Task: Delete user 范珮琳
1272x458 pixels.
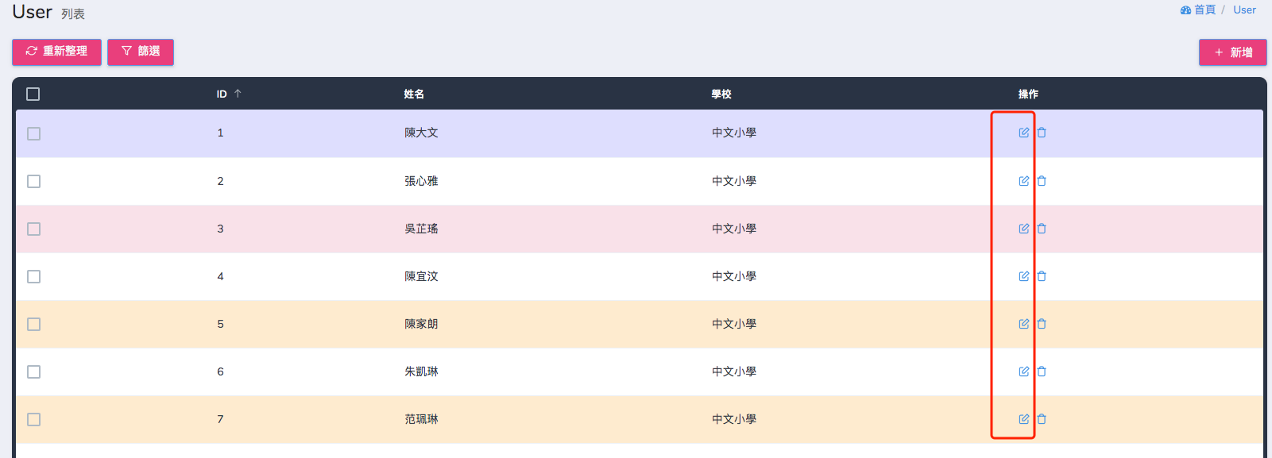Action: (x=1042, y=419)
